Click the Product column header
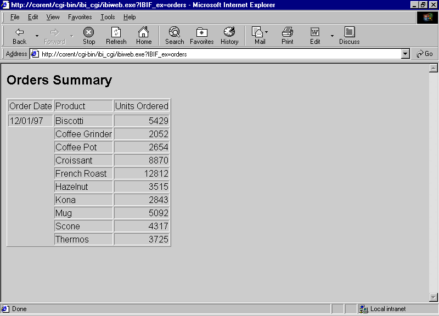 click(83, 106)
